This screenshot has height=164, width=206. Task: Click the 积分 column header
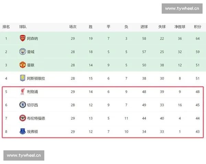197,27
